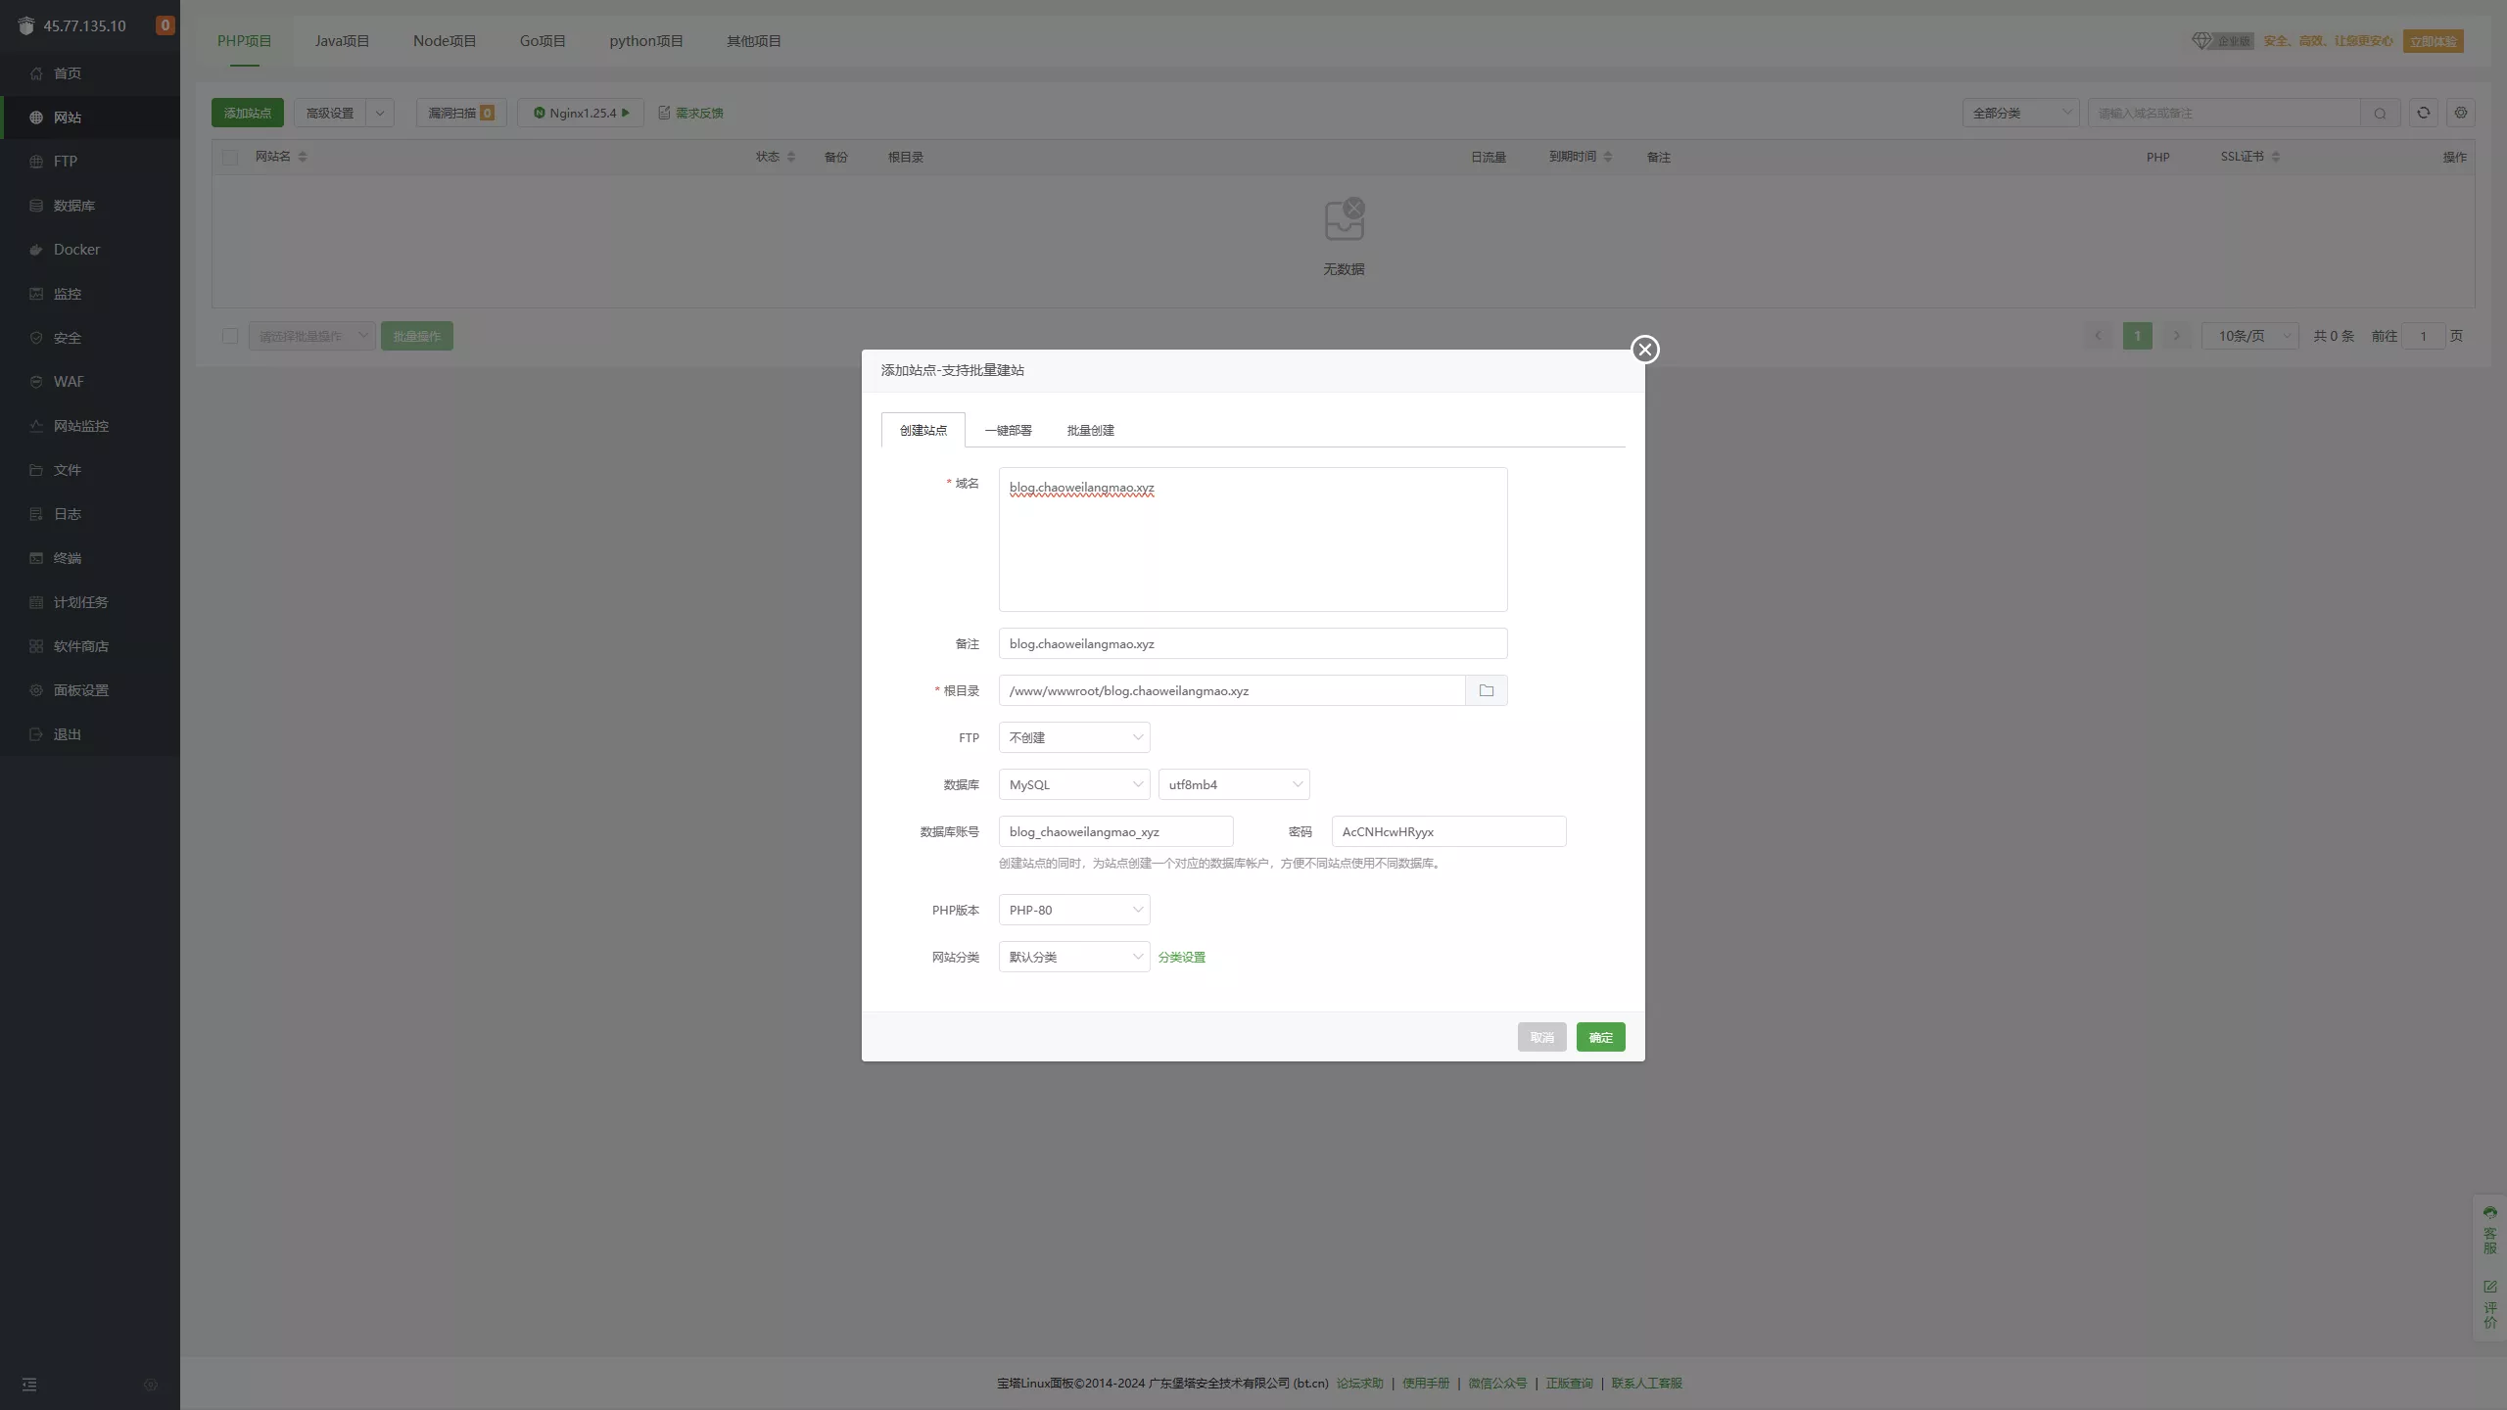The image size is (2507, 1410).
Task: Click the 域名 domain input field
Action: 1253,539
